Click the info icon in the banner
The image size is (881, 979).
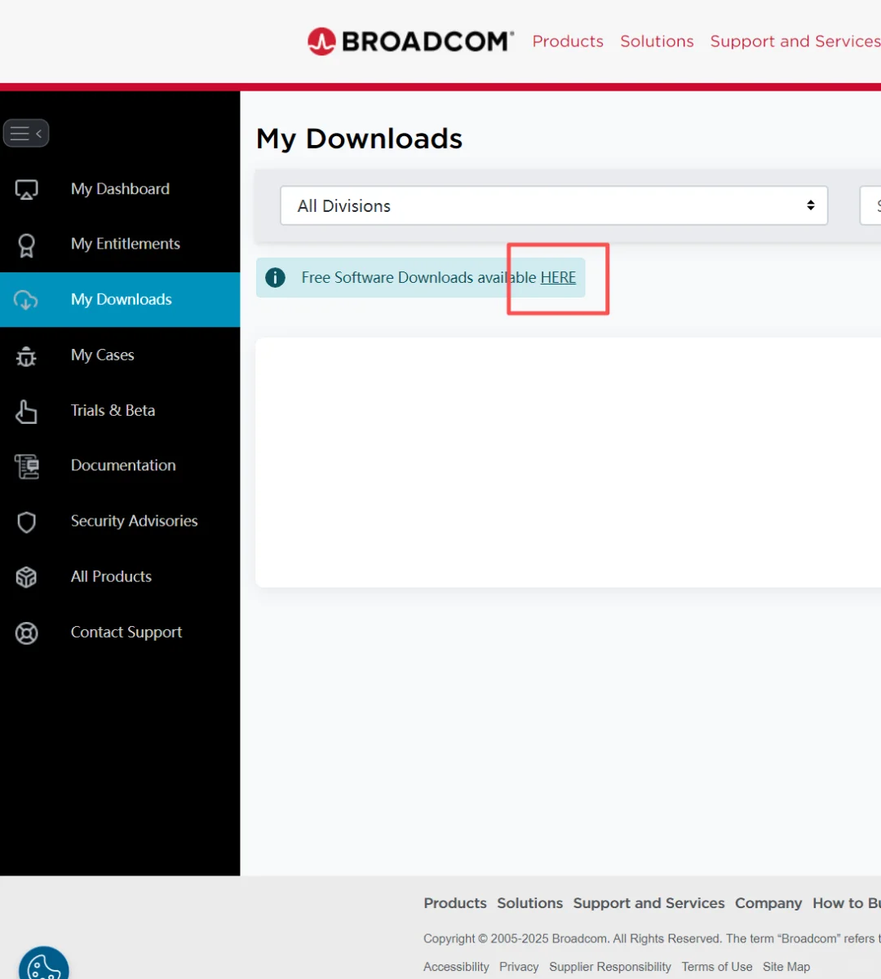276,277
